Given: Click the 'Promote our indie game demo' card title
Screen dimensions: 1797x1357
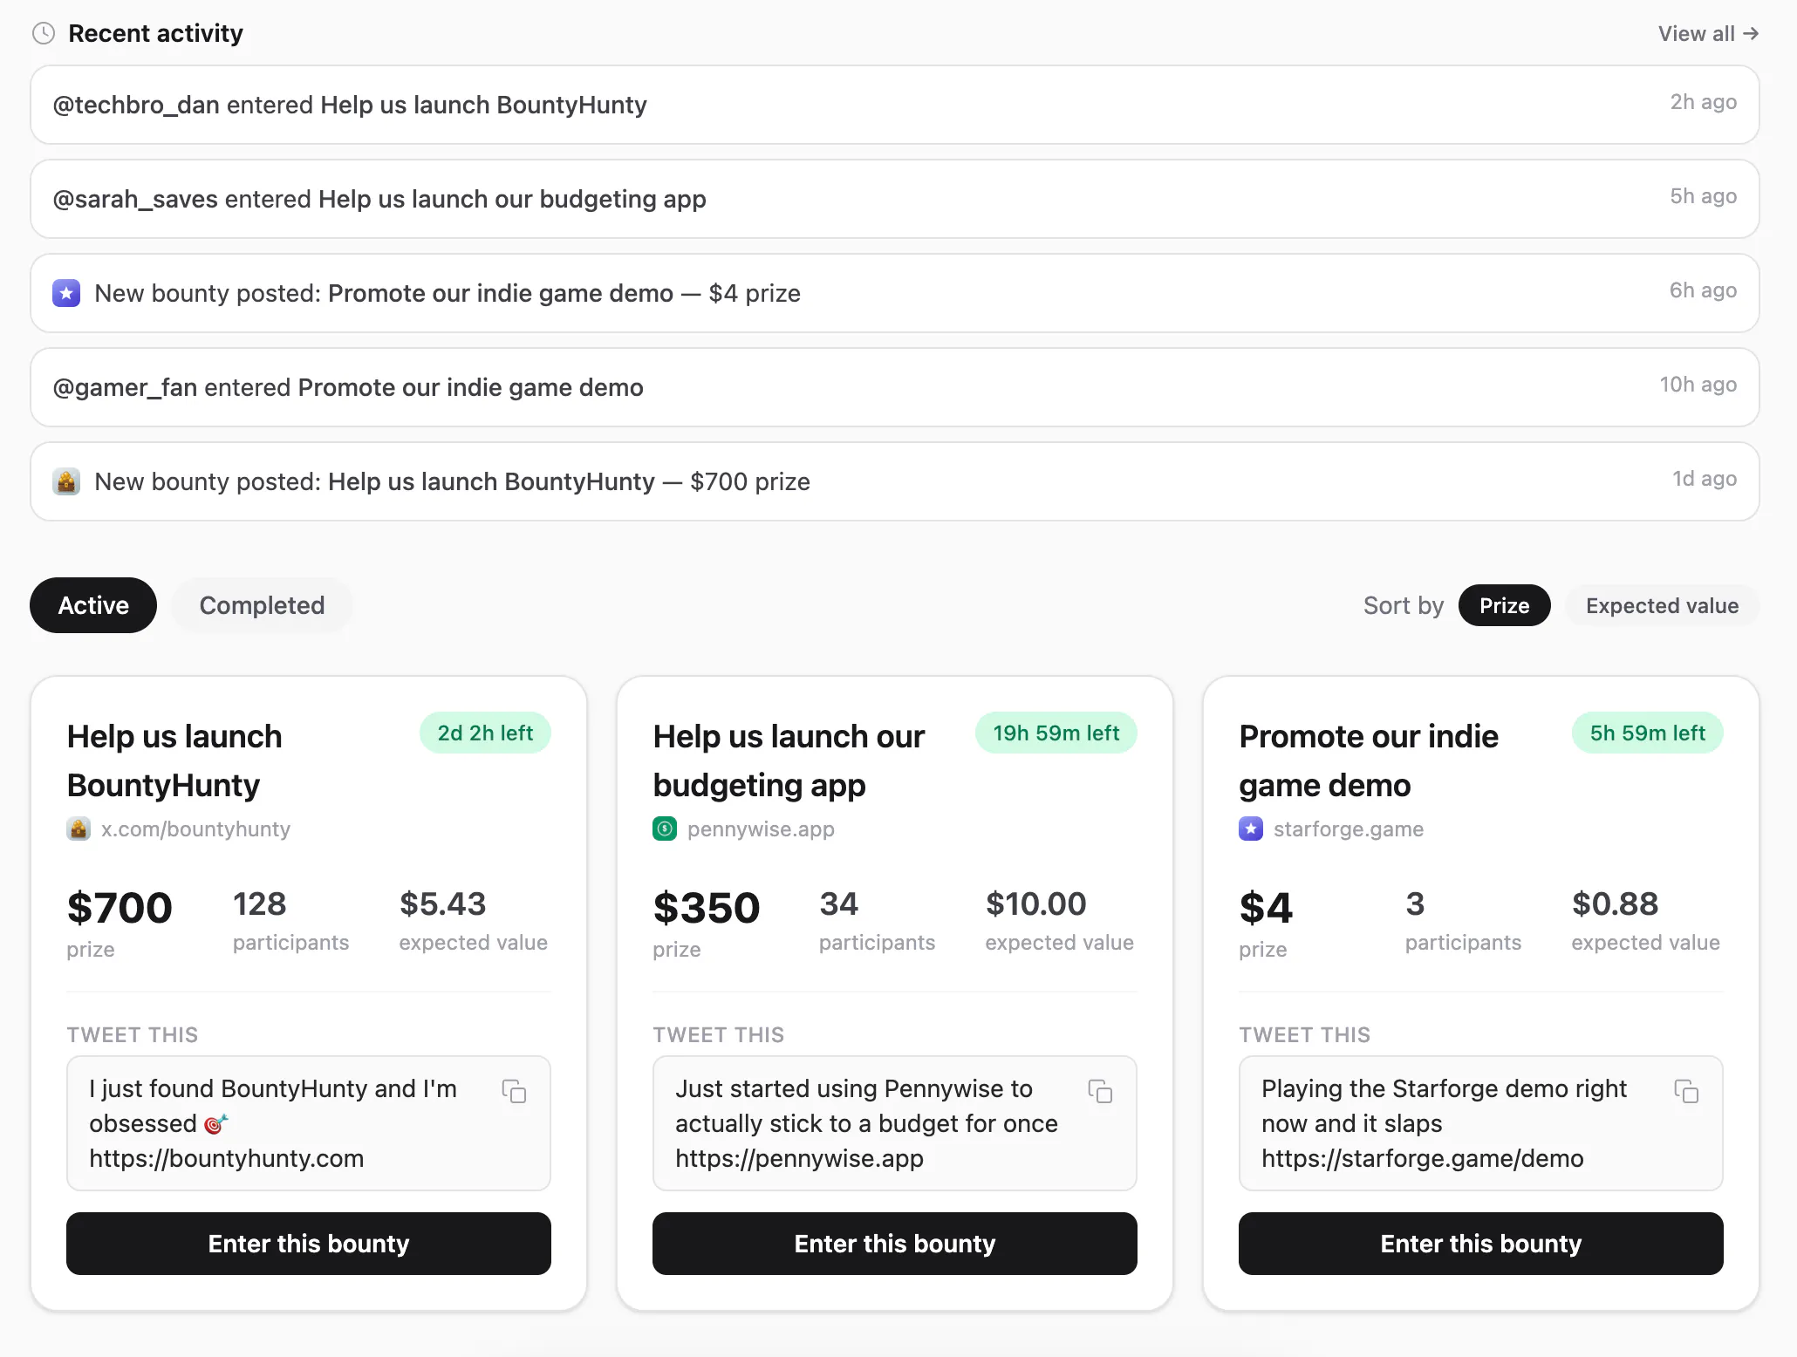Looking at the screenshot, I should click(1369, 760).
